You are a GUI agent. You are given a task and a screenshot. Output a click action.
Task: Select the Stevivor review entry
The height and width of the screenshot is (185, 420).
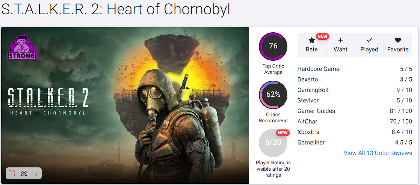click(x=308, y=101)
